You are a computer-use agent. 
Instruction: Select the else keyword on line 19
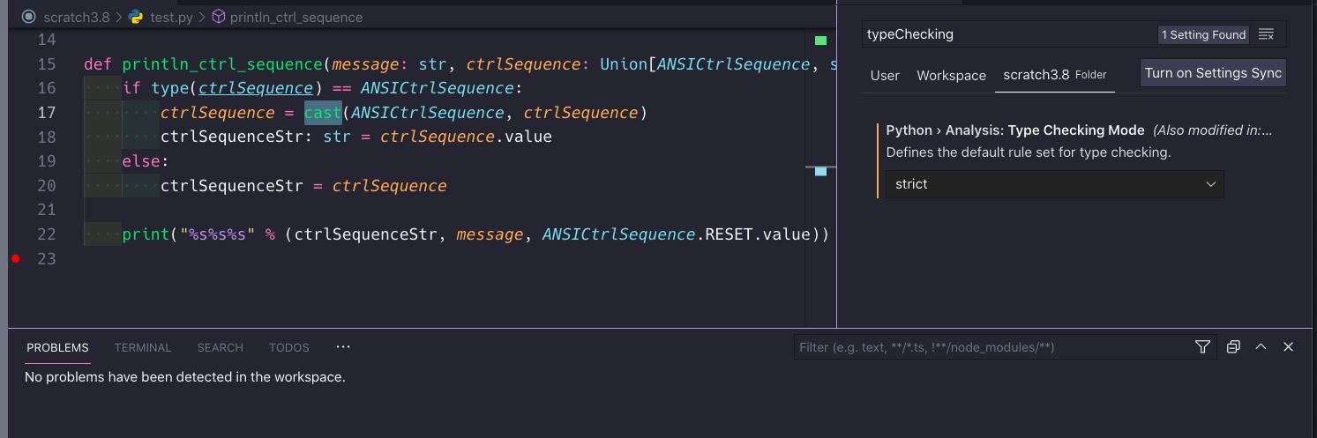141,161
